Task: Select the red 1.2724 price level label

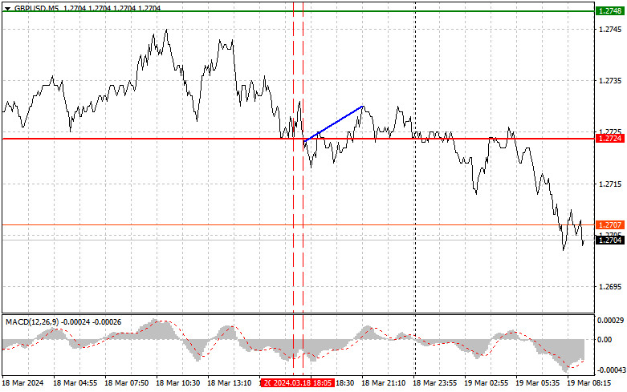Action: tap(609, 139)
